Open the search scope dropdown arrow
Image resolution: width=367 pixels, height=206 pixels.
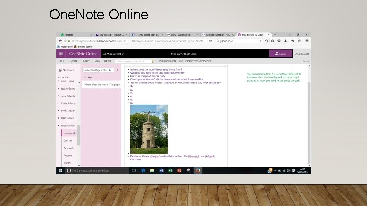point(113,70)
